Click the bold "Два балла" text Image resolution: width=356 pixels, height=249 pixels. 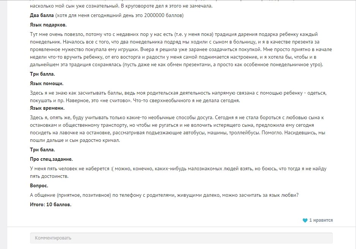[42, 16]
